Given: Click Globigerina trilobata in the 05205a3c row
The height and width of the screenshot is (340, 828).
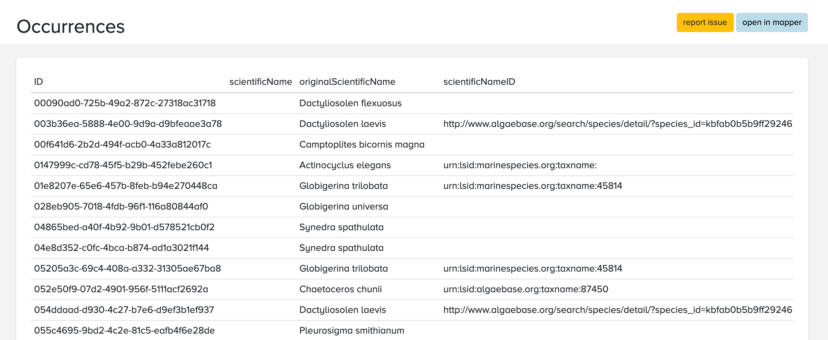Looking at the screenshot, I should tap(343, 268).
